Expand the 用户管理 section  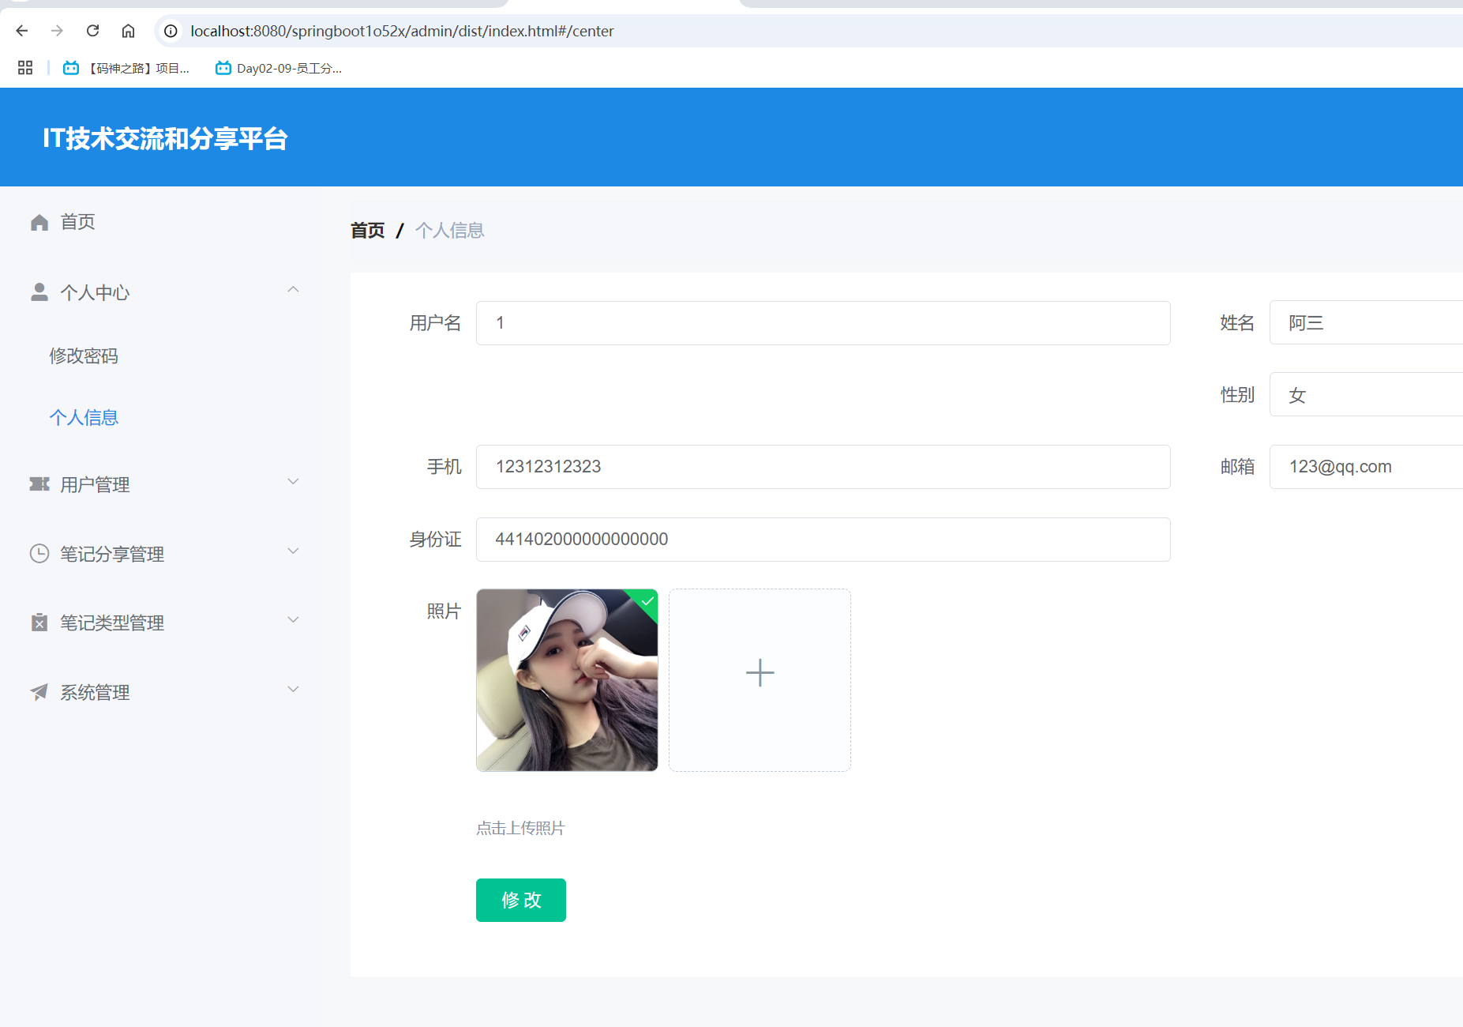tap(294, 481)
